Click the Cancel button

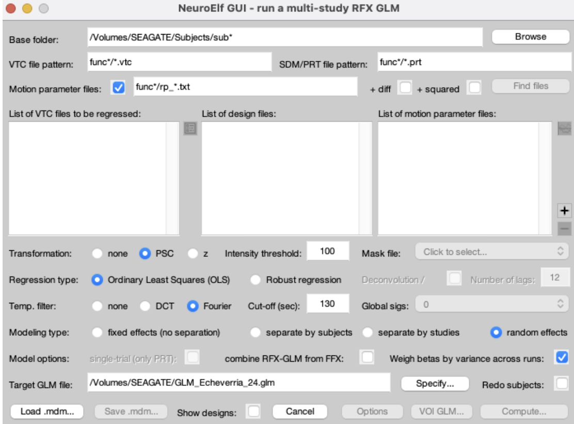tap(300, 412)
